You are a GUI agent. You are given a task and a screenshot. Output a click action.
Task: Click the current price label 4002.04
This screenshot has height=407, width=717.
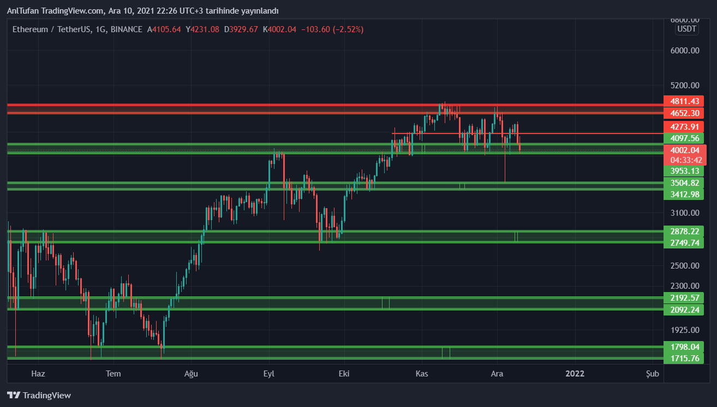click(x=684, y=150)
